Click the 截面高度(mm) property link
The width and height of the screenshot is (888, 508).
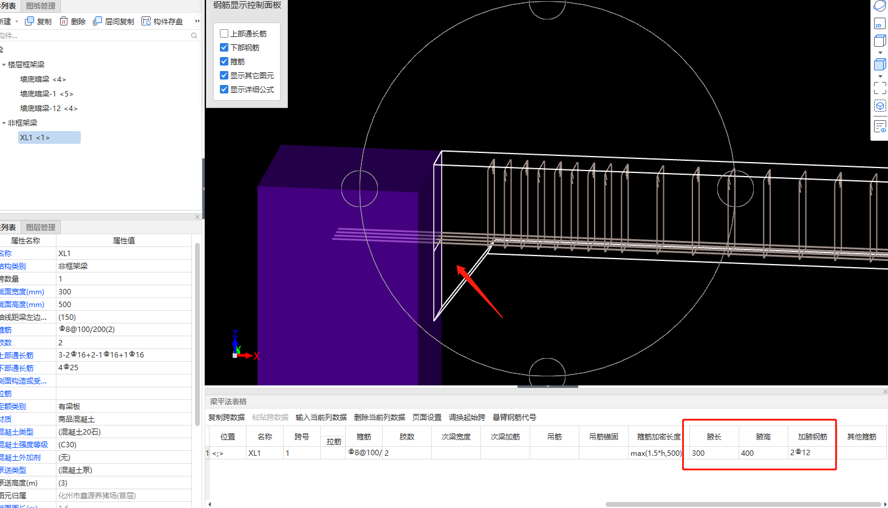[22, 305]
